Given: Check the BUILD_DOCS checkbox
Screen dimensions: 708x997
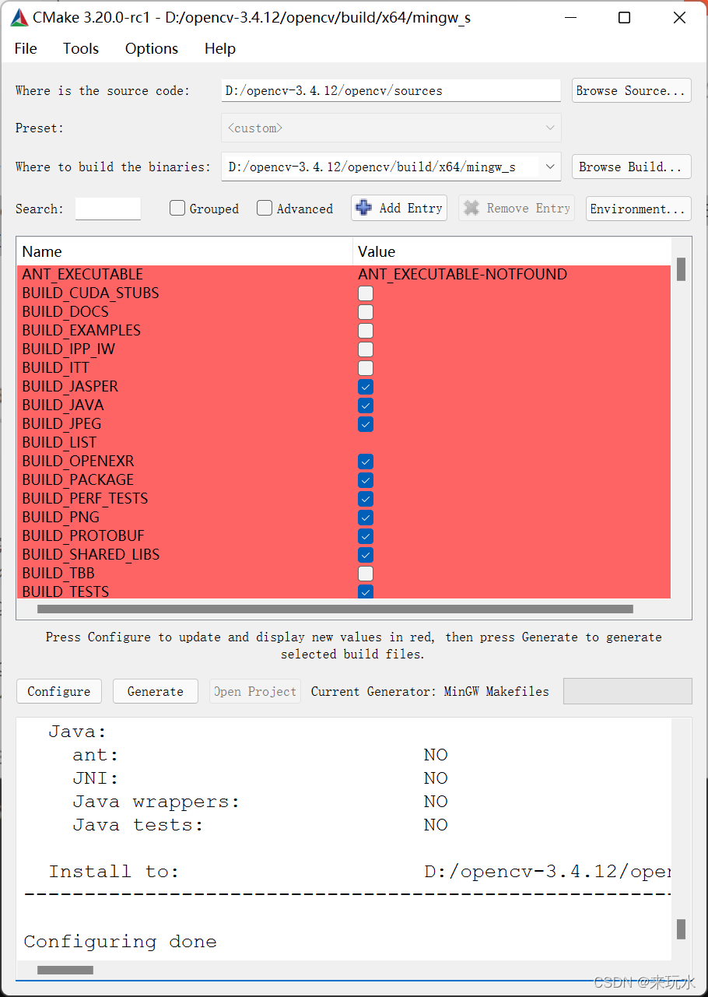Looking at the screenshot, I should pyautogui.click(x=366, y=312).
